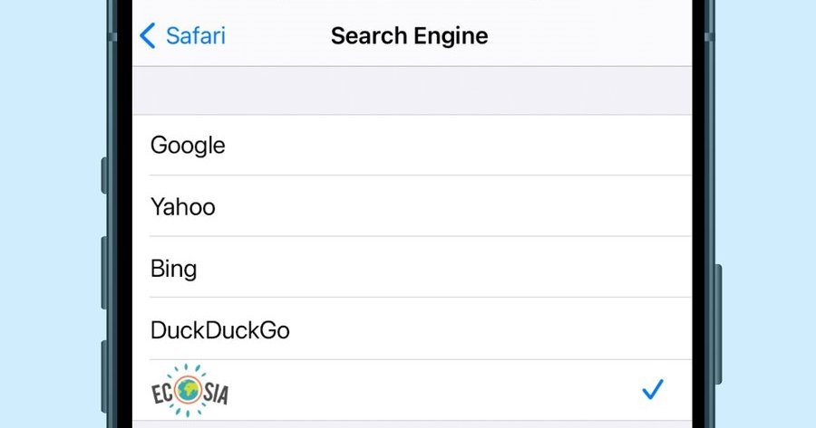
Task: Click empty right side of the Google row
Action: (544, 146)
